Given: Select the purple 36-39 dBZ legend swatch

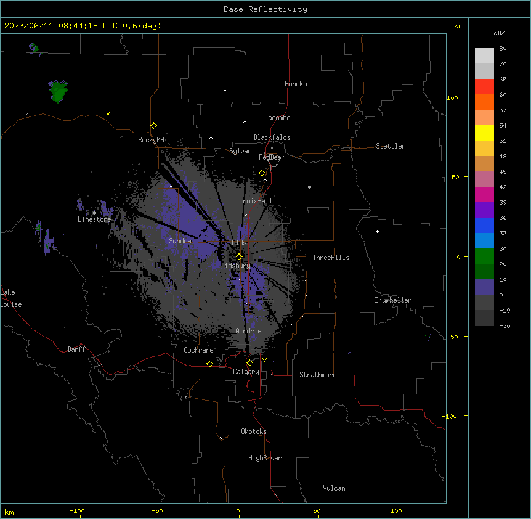Looking at the screenshot, I should pyautogui.click(x=484, y=210).
